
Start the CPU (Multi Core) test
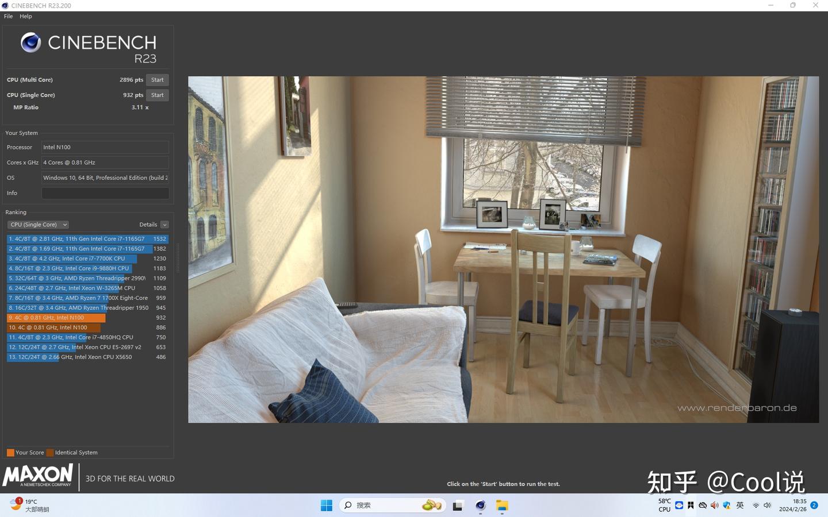pyautogui.click(x=158, y=80)
